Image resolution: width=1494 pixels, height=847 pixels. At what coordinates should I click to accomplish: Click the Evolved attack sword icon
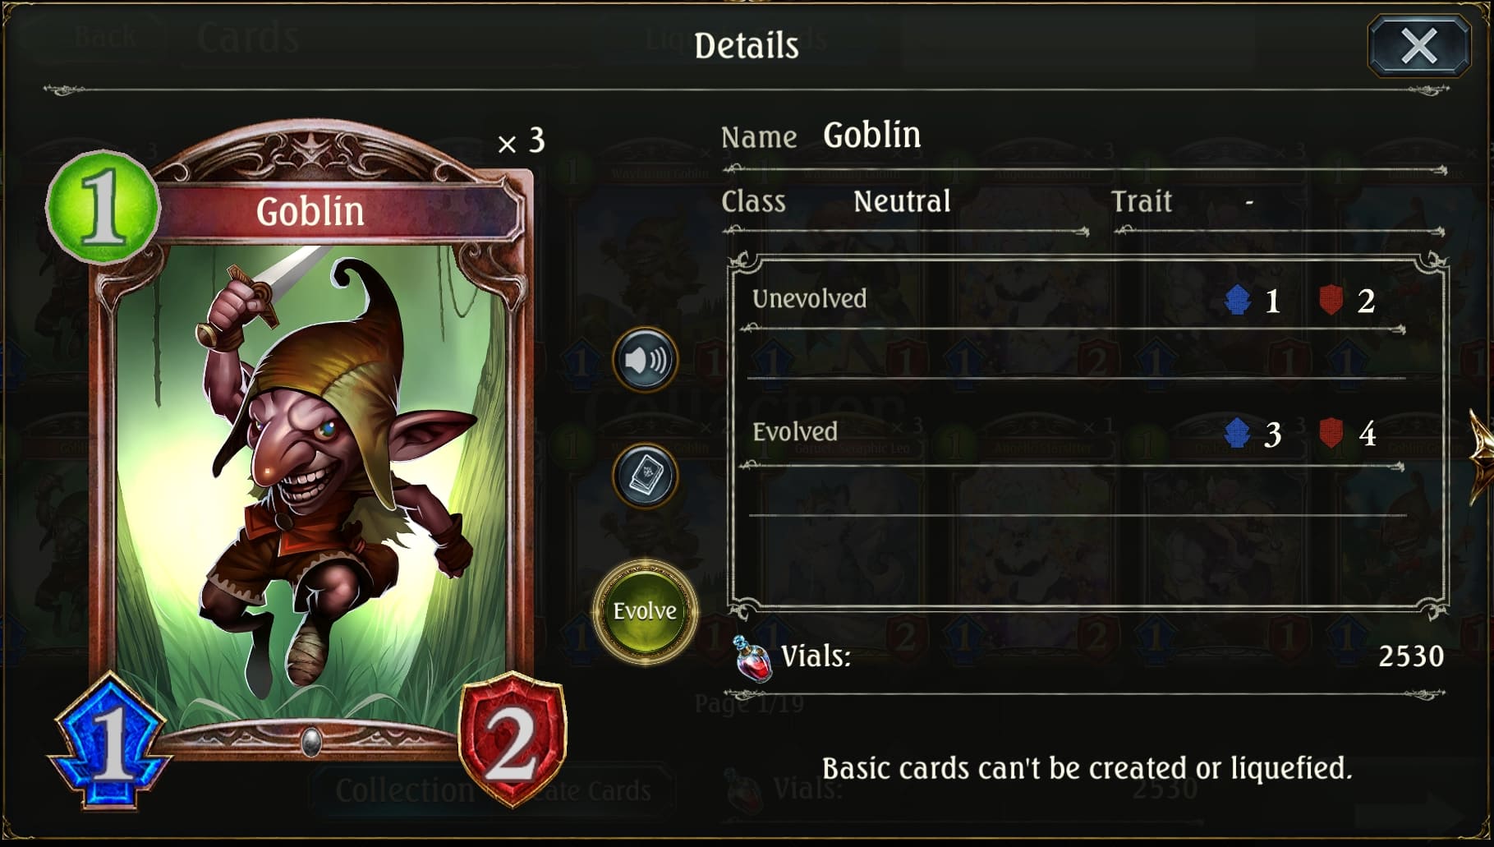tap(1237, 433)
